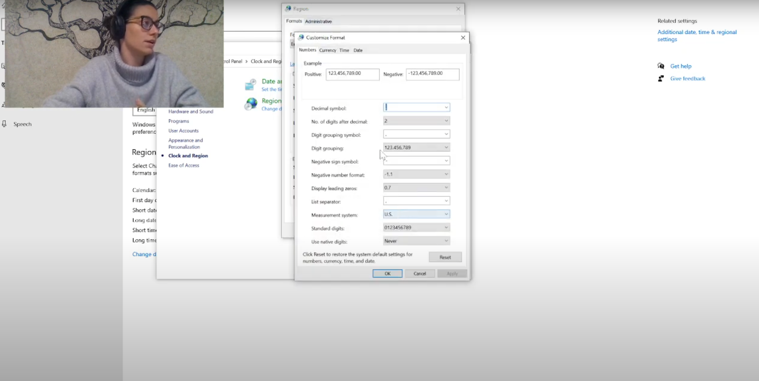Click the Get help icon
Image resolution: width=759 pixels, height=381 pixels.
tap(661, 66)
